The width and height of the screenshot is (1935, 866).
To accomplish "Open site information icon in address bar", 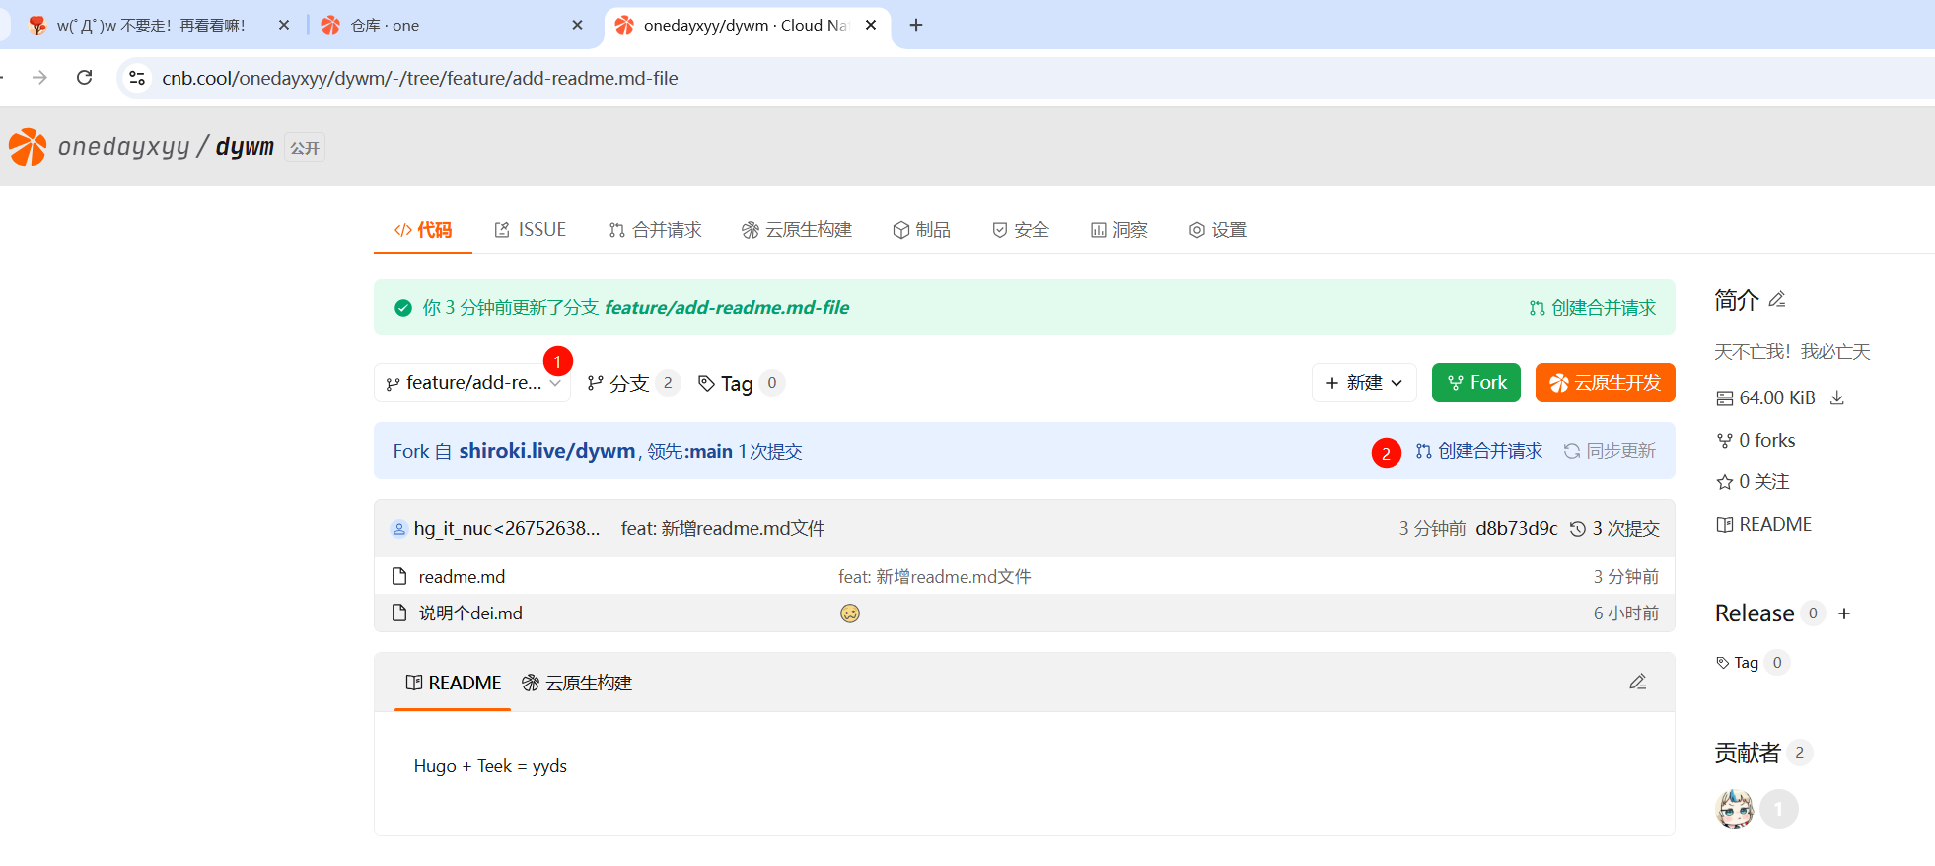I will pyautogui.click(x=138, y=78).
